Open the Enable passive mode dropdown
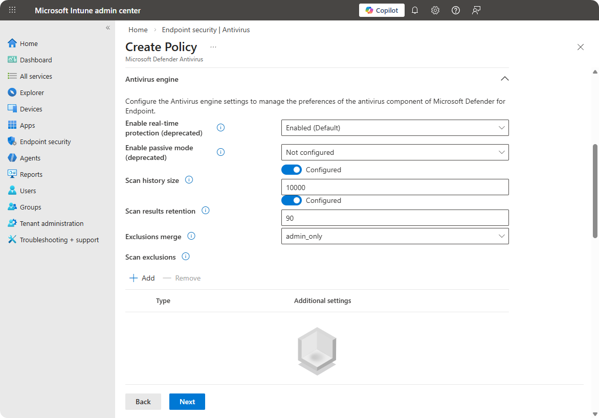Viewport: 599px width, 418px height. (394, 152)
